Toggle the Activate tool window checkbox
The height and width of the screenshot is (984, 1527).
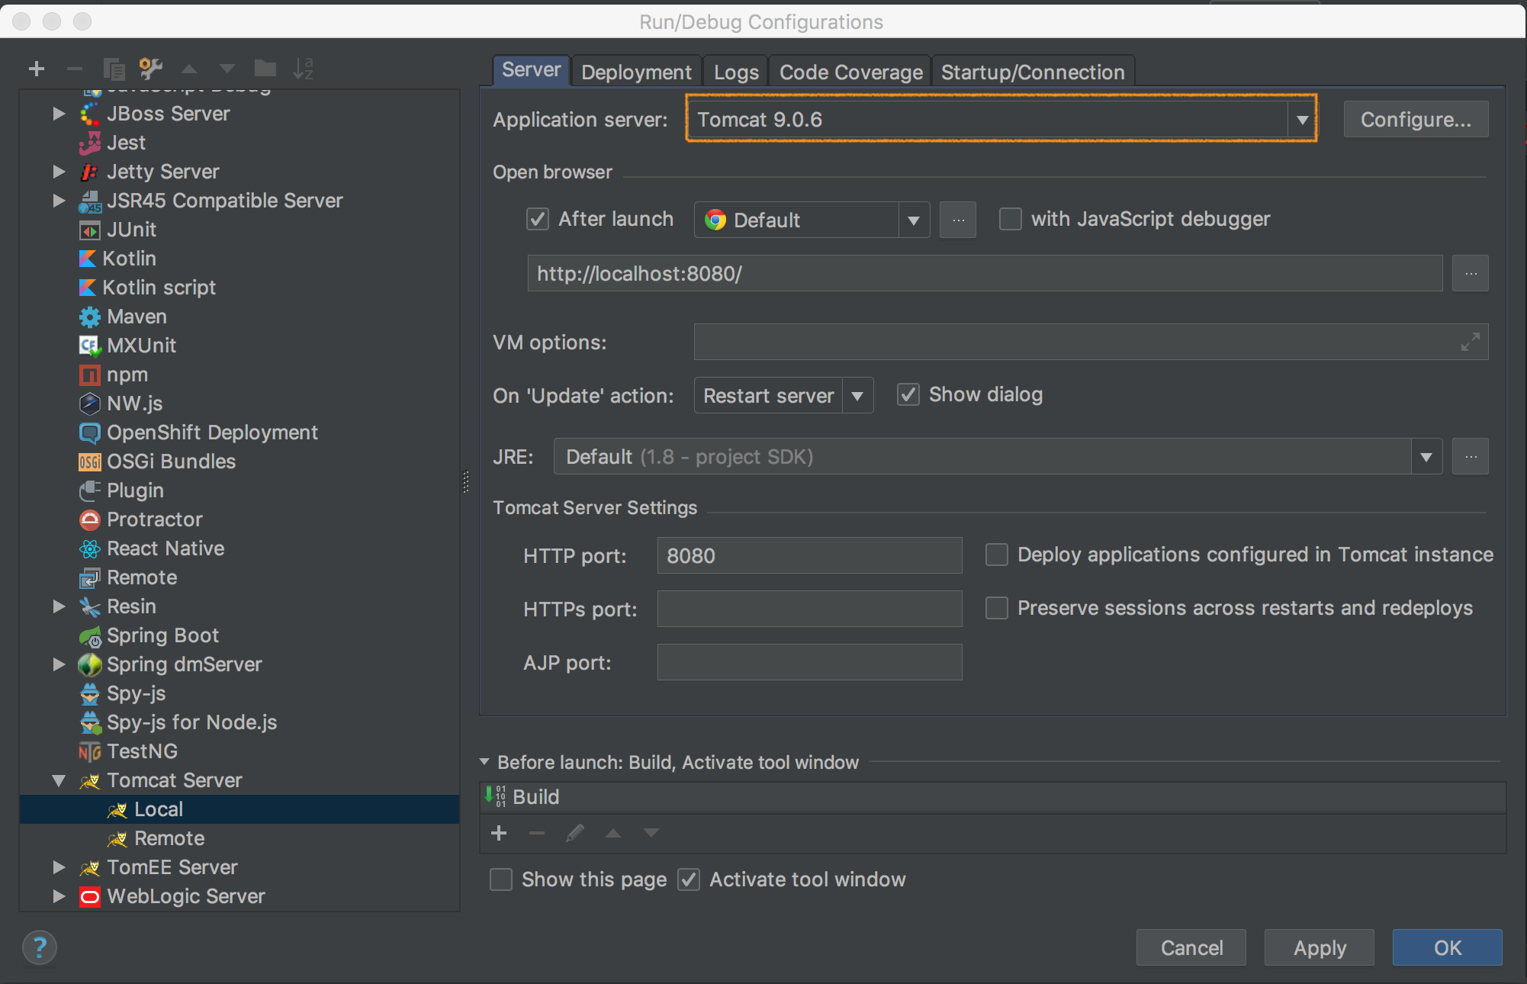coord(689,879)
